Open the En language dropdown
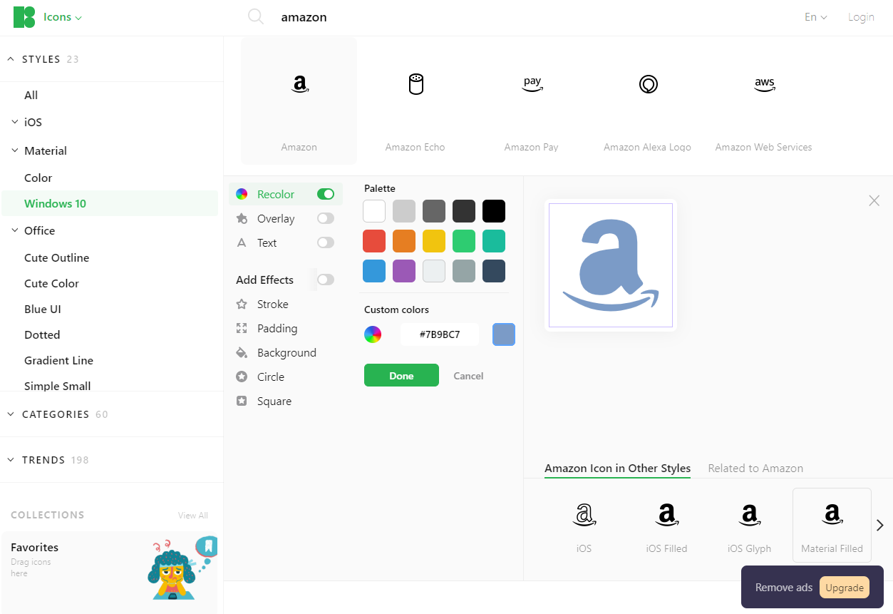Viewport: 893px width, 614px height. 815,17
